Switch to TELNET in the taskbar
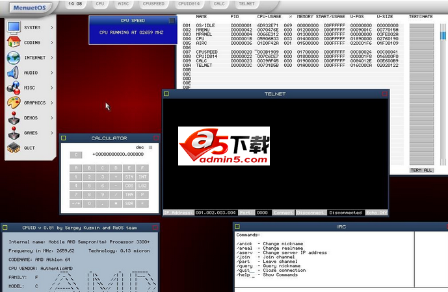Image resolution: width=448 pixels, height=292 pixels. [246, 4]
